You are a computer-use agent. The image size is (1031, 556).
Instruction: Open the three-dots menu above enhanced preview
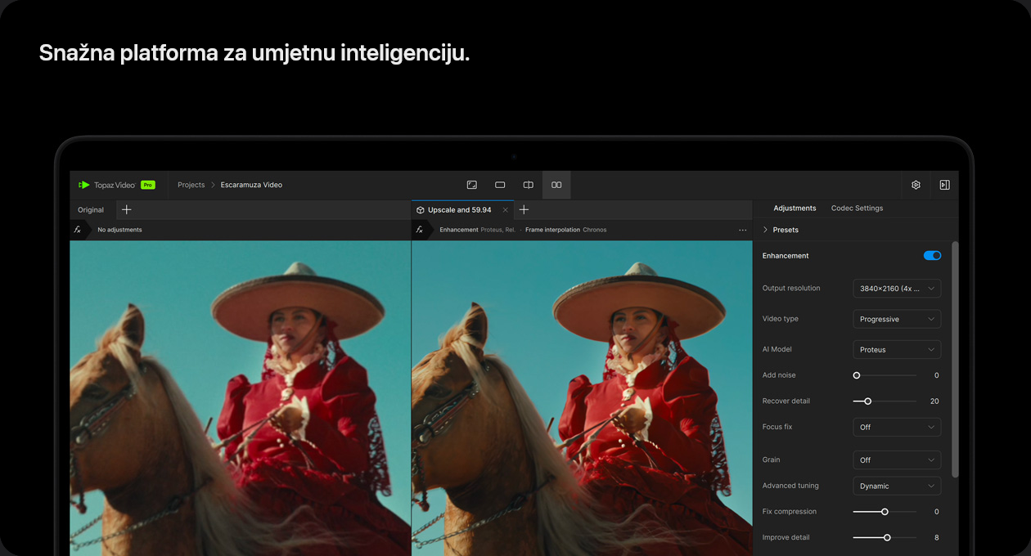pos(743,230)
